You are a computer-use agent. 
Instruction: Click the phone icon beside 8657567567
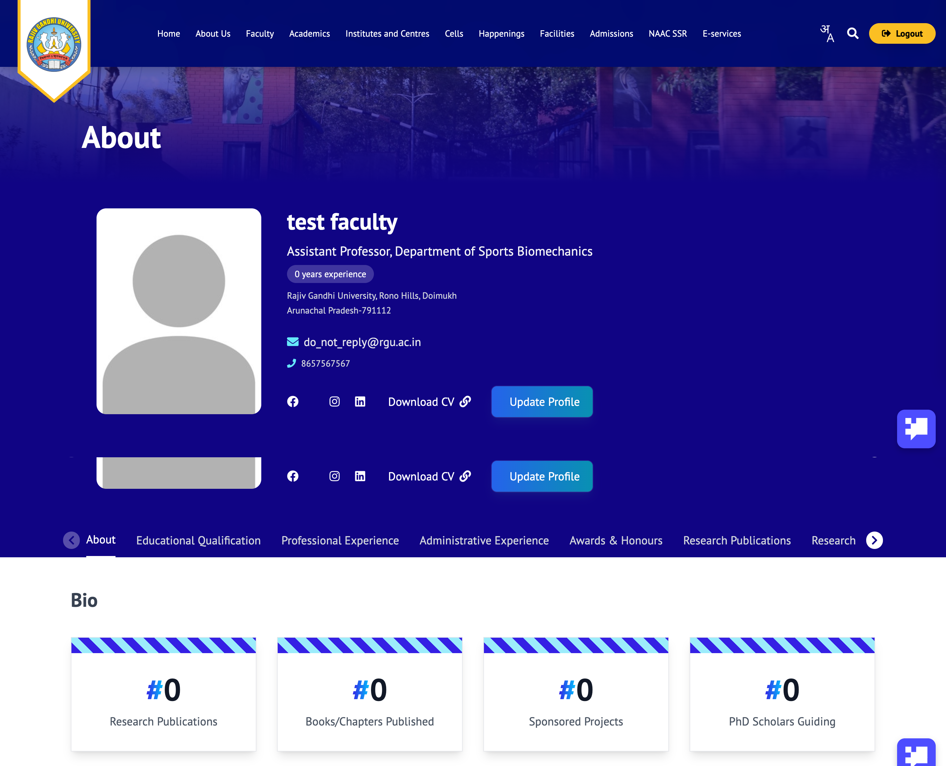pos(291,363)
